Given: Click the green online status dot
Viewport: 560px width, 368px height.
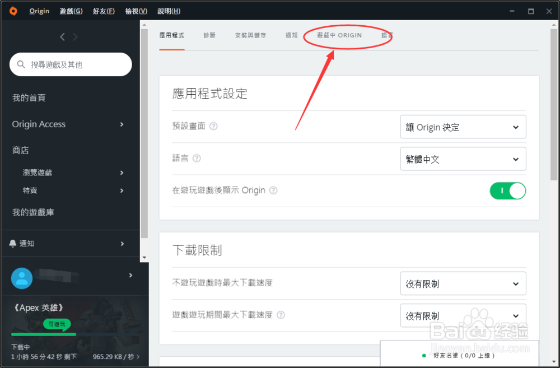Looking at the screenshot, I should pos(424,356).
